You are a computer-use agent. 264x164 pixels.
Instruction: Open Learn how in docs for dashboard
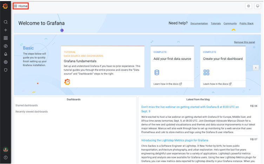217,84
